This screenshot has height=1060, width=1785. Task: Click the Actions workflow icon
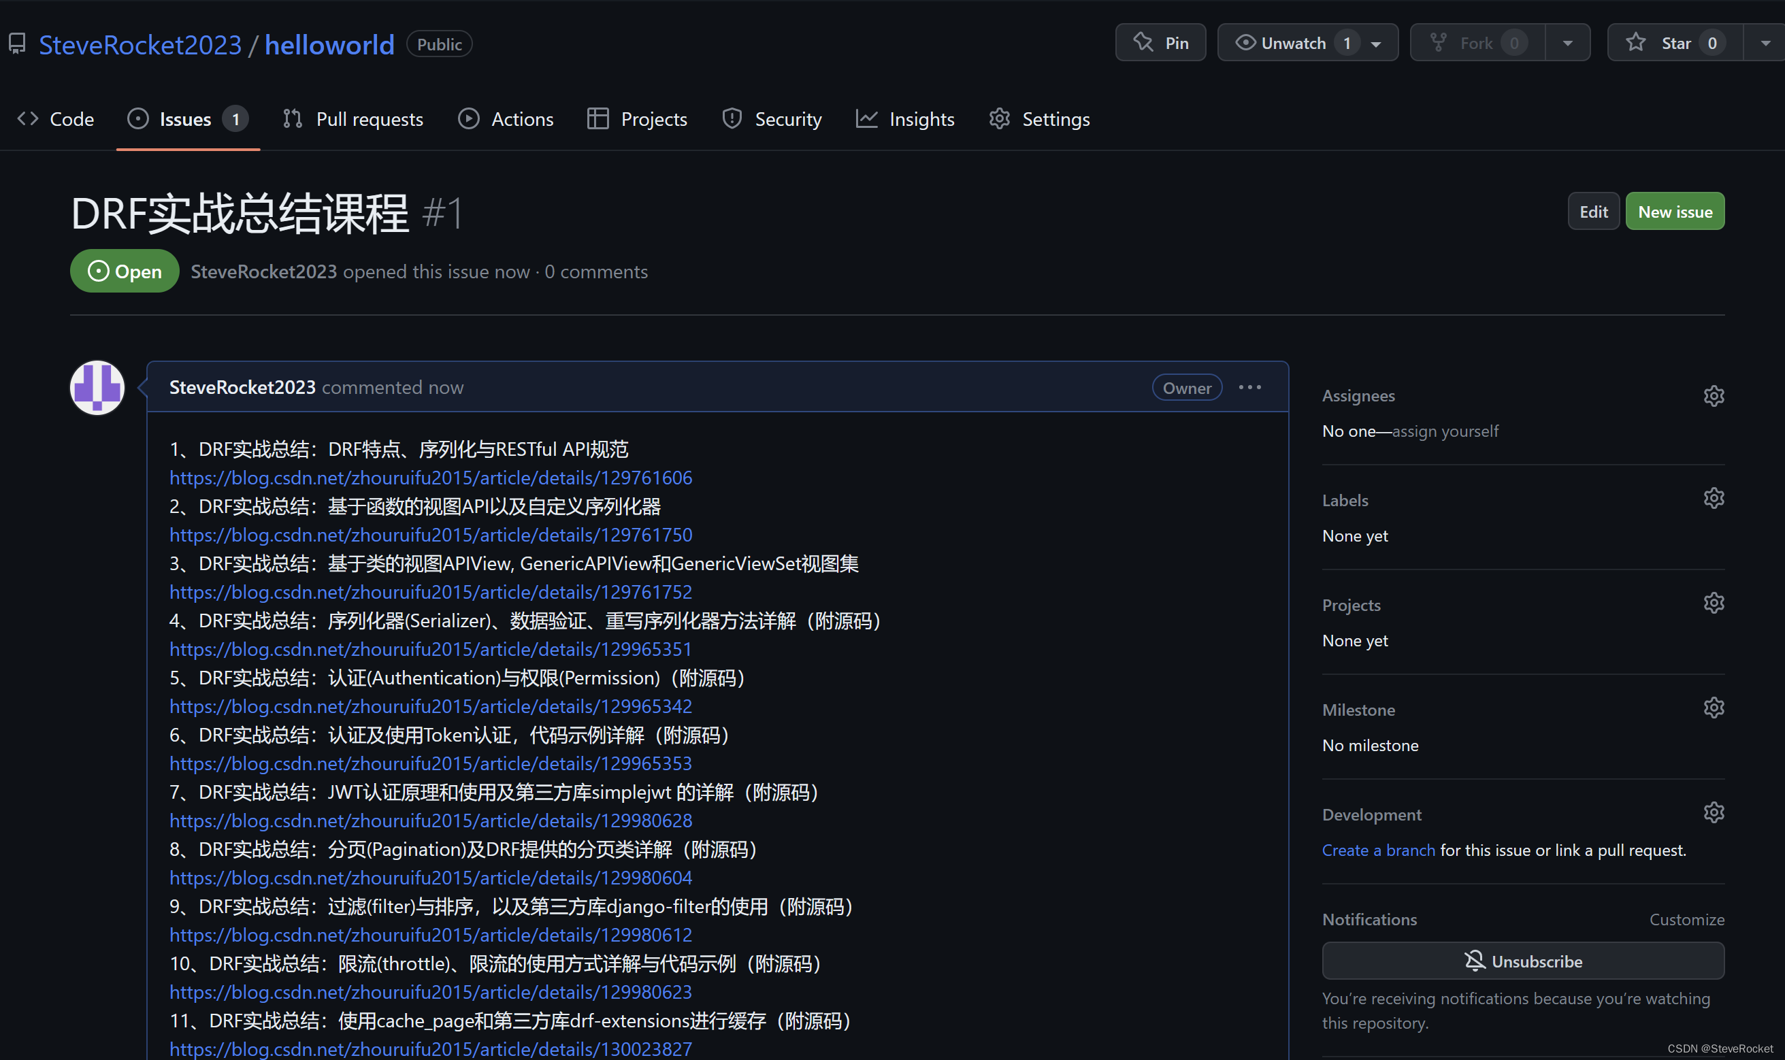pos(467,118)
